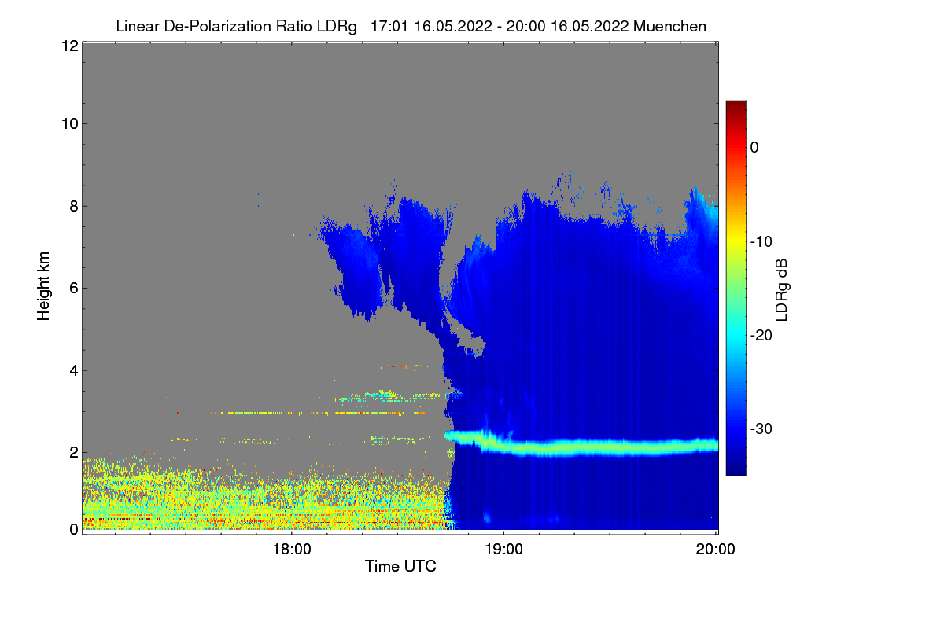This screenshot has height=629, width=944.
Task: Click the date range '17:01 16.05.2022' in title
Action: click(432, 26)
